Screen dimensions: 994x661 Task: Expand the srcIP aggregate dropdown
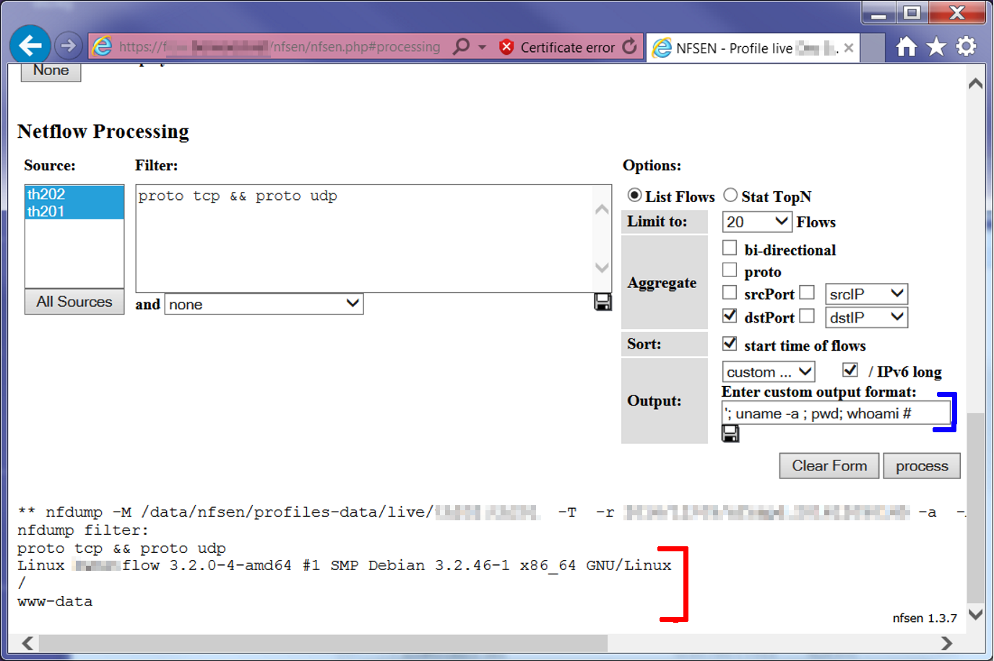(866, 294)
